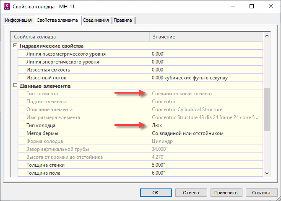Open the Соединения tab
Screen dimensions: 281x201
point(96,20)
